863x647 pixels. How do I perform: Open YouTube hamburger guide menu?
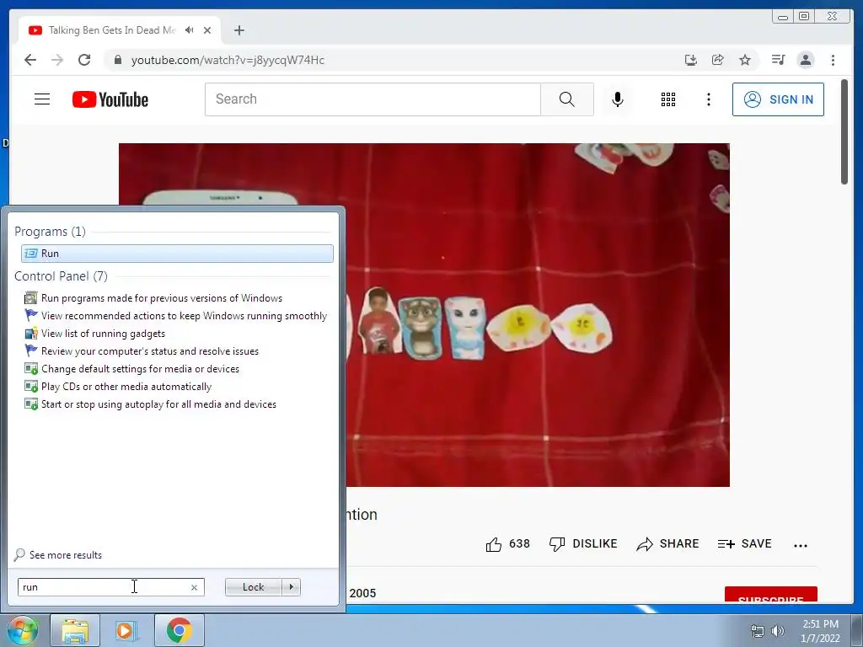pyautogui.click(x=42, y=99)
